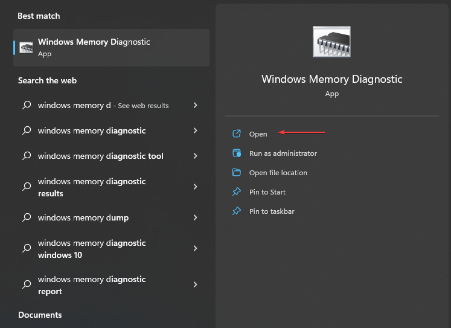This screenshot has height=328, width=451.
Task: Expand chevron for 'windows memory diagnostic windows 10'
Action: pos(195,248)
